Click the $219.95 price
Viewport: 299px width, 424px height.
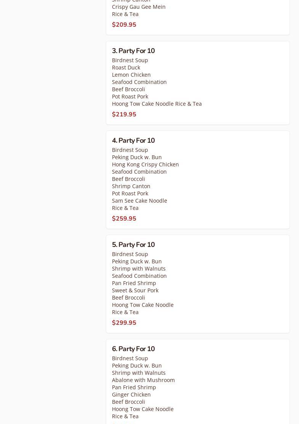[x=124, y=114]
